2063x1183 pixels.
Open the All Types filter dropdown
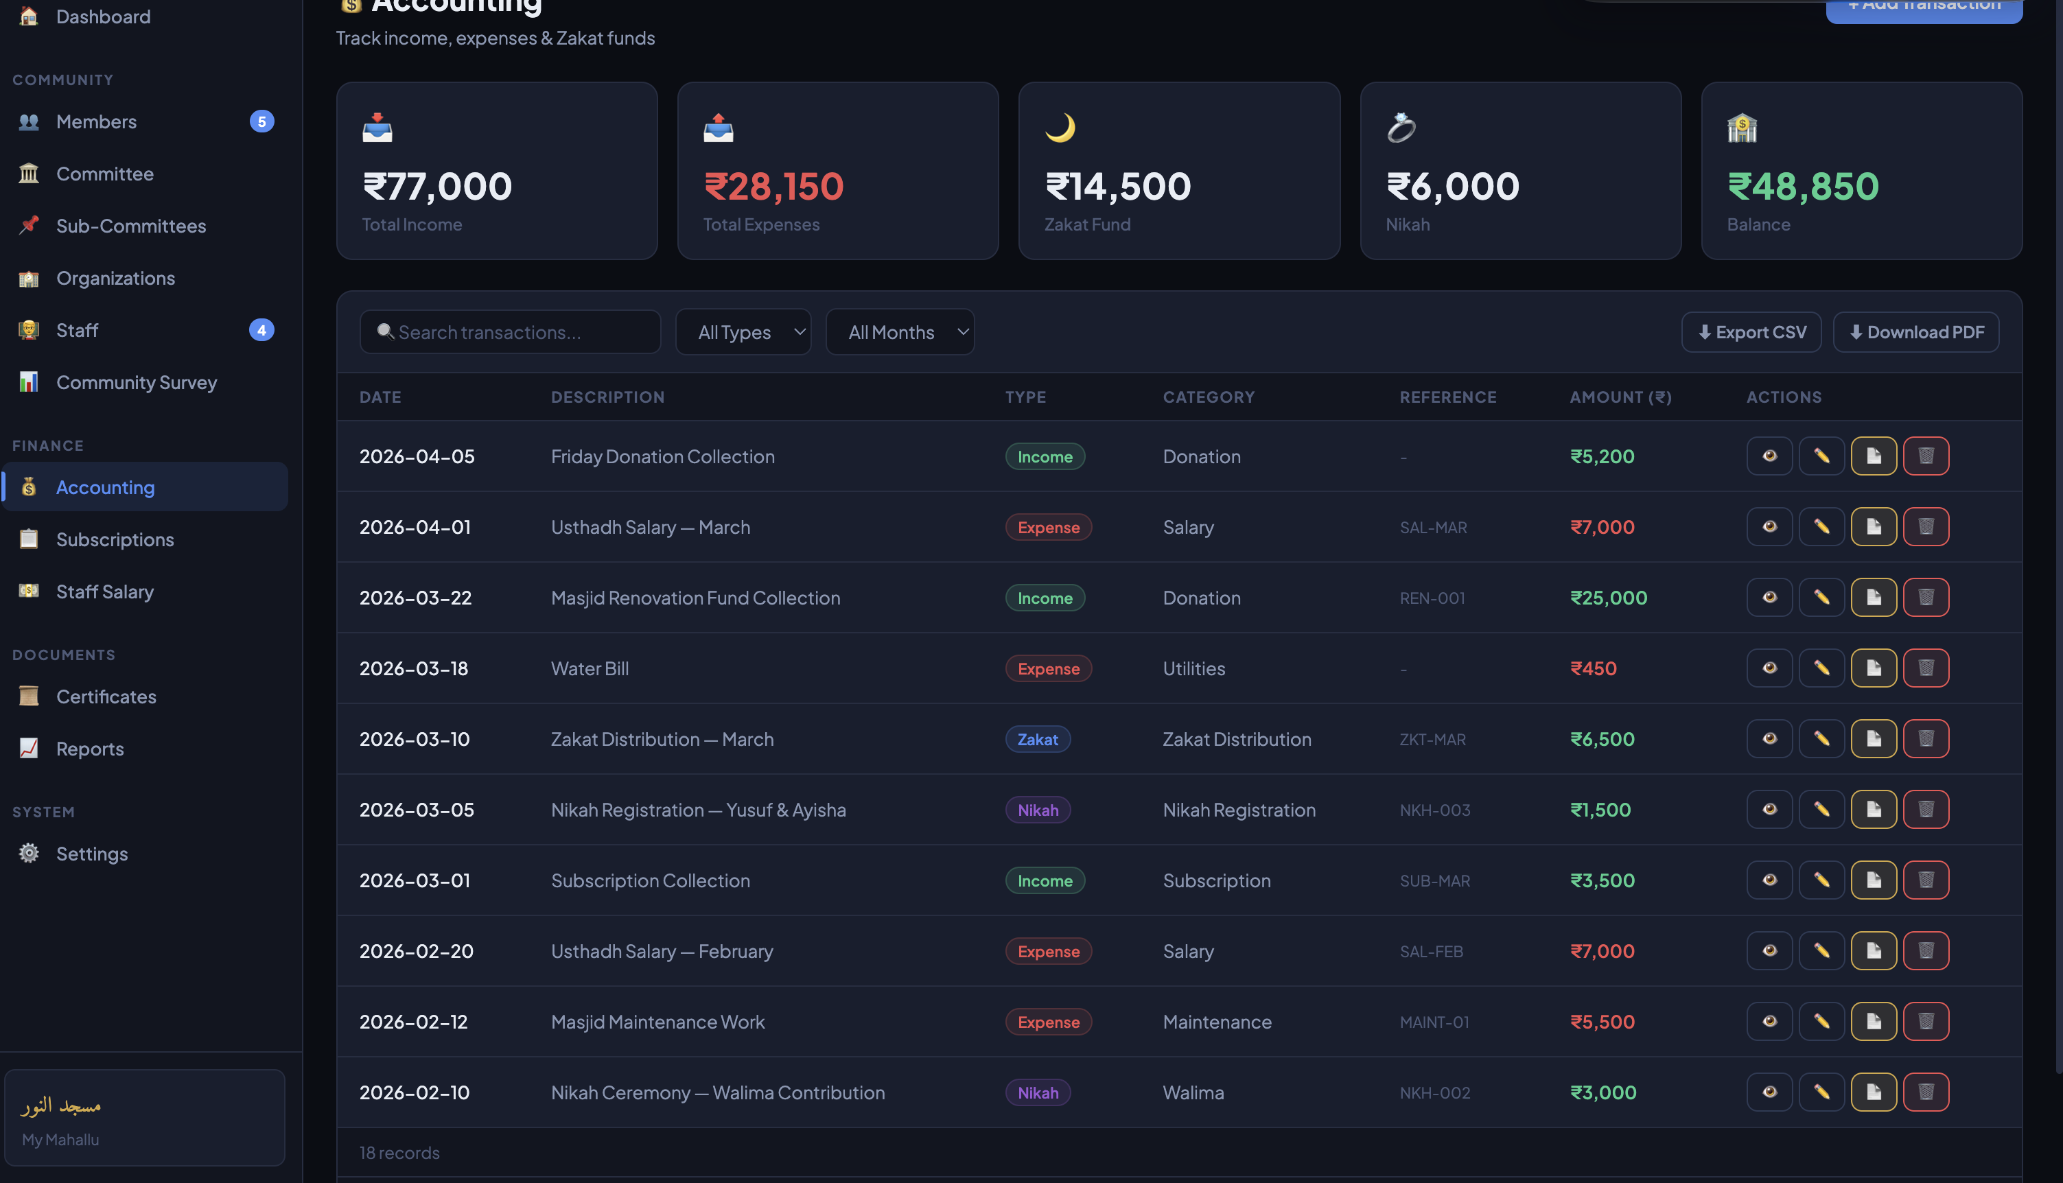pyautogui.click(x=743, y=331)
